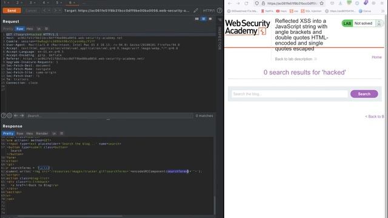The image size is (388, 218).
Task: Switch to side-by-side layout view
Action: [x=196, y=19]
